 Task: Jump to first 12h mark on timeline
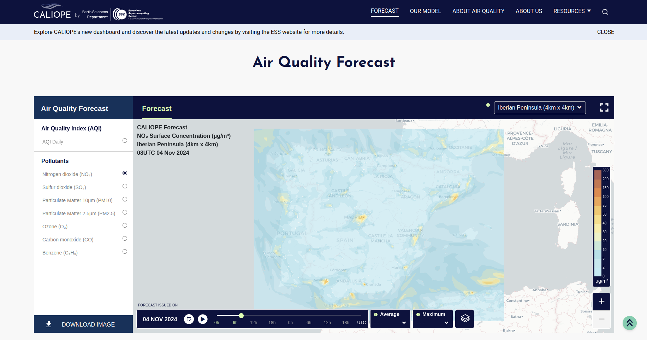click(254, 323)
